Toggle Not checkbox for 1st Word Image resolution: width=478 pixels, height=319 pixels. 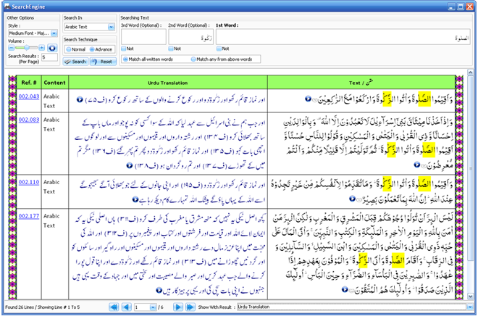coord(219,49)
